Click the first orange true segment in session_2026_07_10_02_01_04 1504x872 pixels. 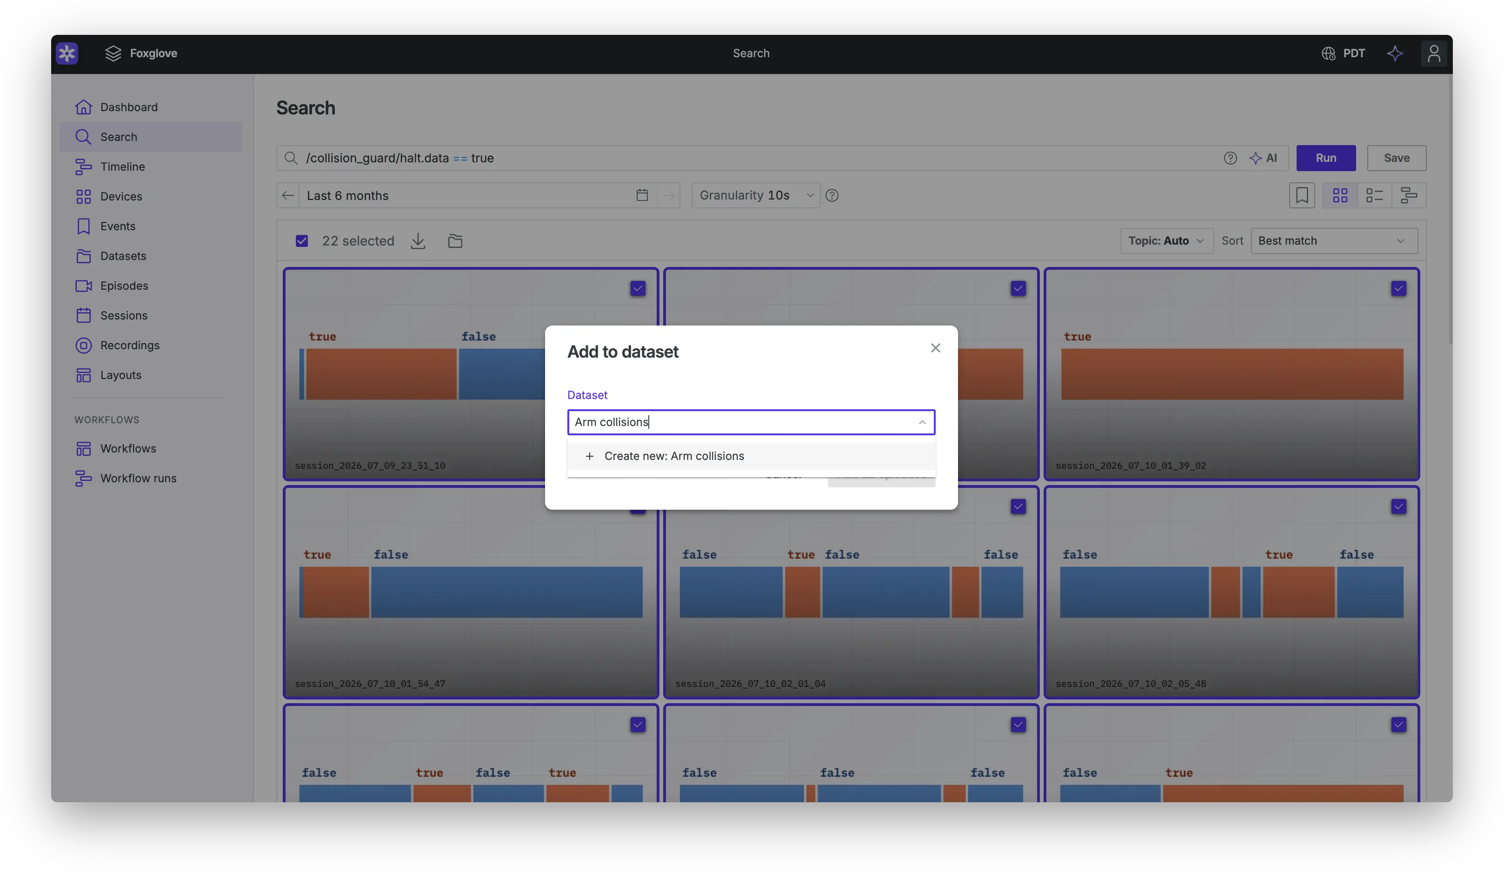coord(802,592)
